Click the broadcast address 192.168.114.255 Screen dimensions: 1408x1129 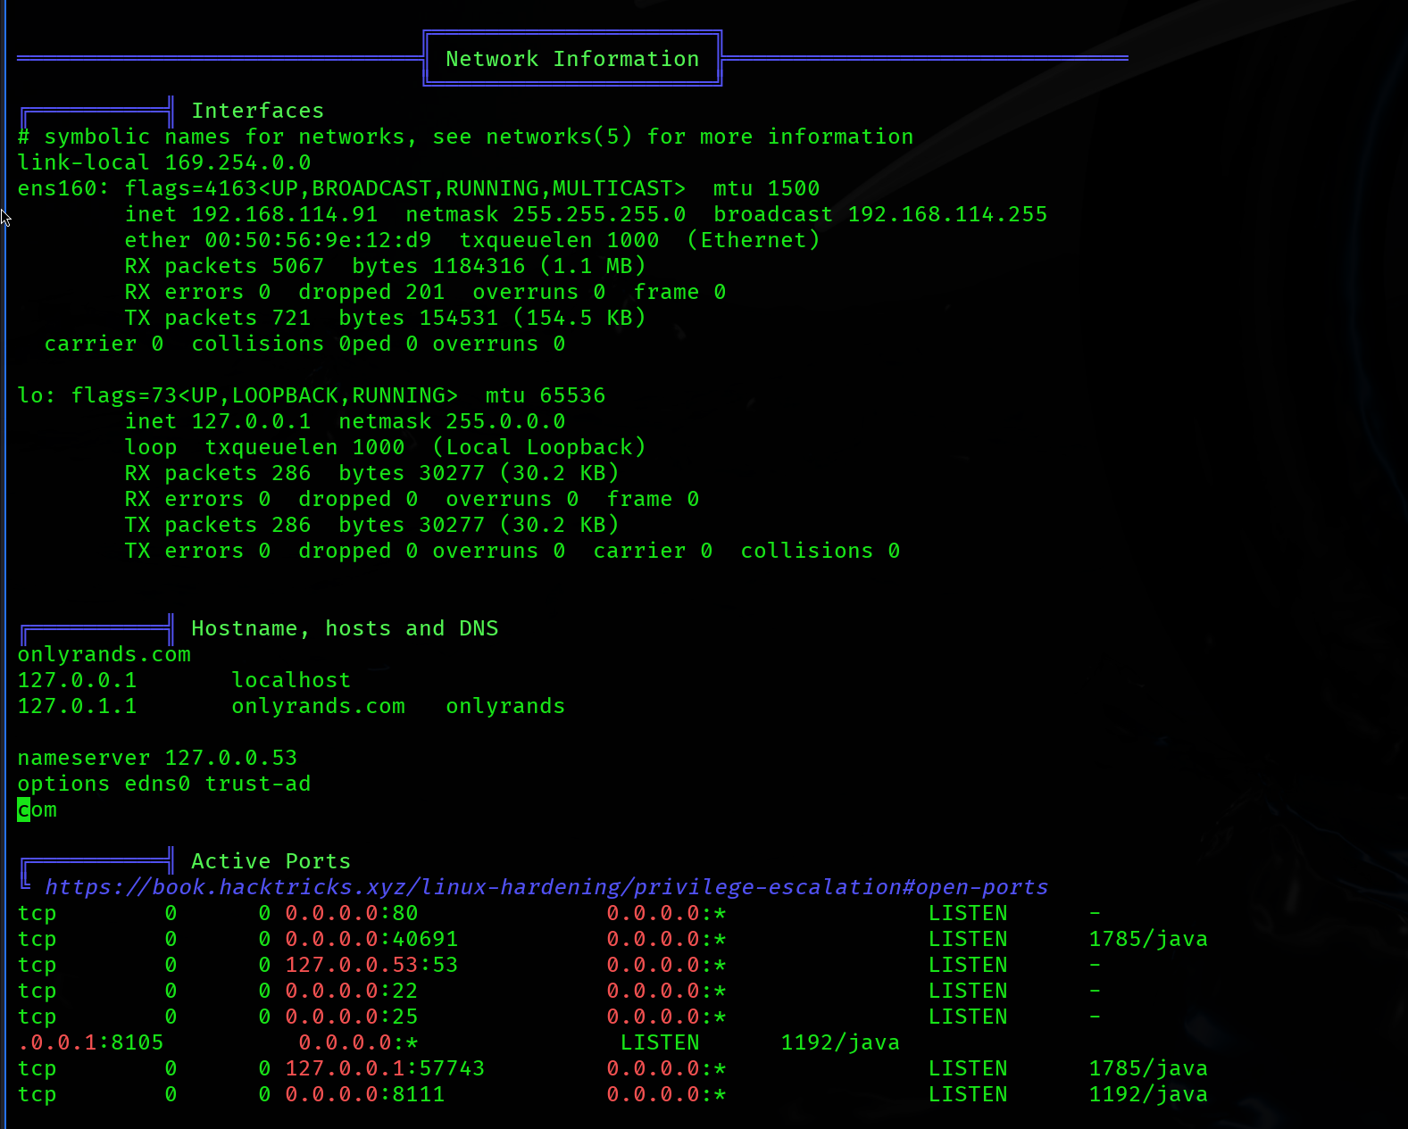(x=947, y=214)
